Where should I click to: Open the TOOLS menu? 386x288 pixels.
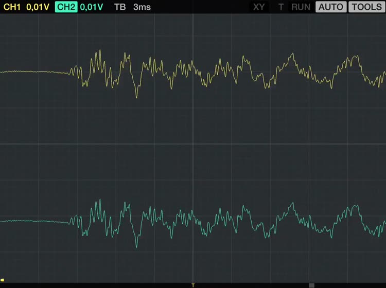tap(367, 7)
